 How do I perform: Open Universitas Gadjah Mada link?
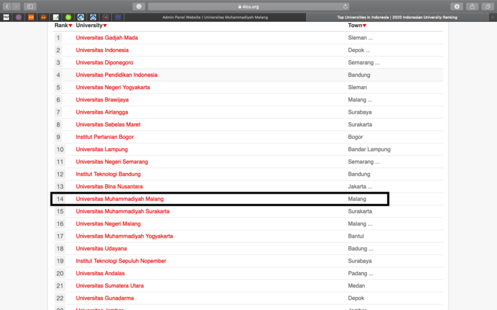(107, 37)
